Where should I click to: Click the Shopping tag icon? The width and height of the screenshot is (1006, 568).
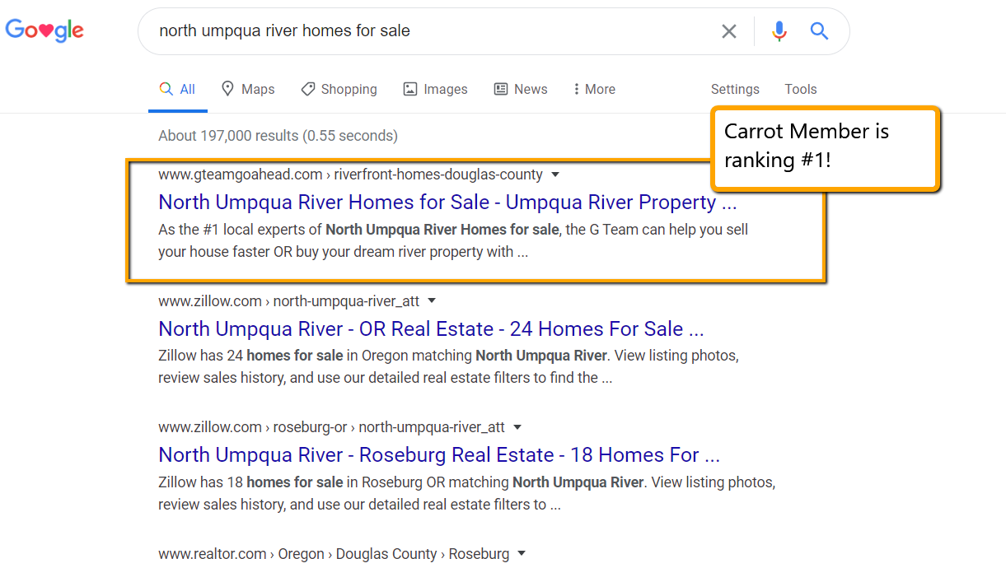pyautogui.click(x=307, y=89)
